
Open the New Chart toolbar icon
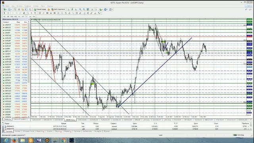[x=4, y=10]
